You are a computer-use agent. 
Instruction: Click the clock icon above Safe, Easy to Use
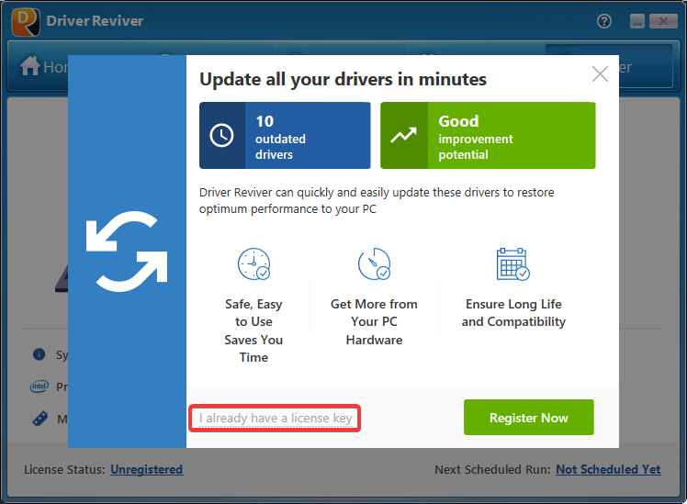(254, 263)
